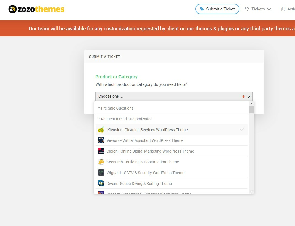
Task: Select Request a Paid Customization option
Action: (172, 119)
